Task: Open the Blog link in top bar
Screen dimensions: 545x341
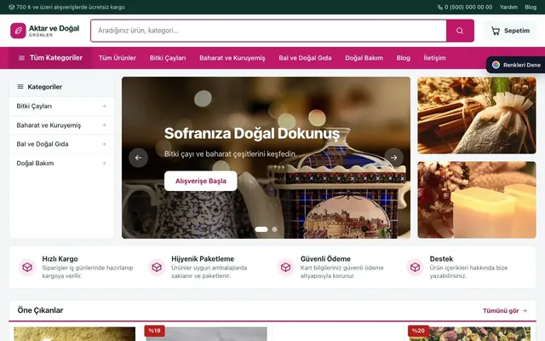Action: click(531, 7)
